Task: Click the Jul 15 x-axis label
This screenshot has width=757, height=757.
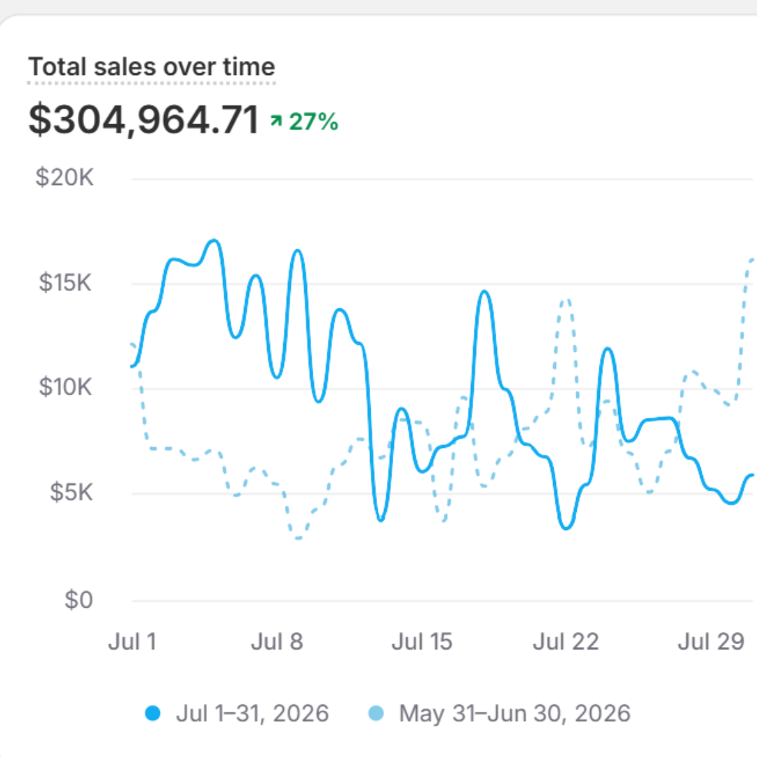Action: click(422, 642)
